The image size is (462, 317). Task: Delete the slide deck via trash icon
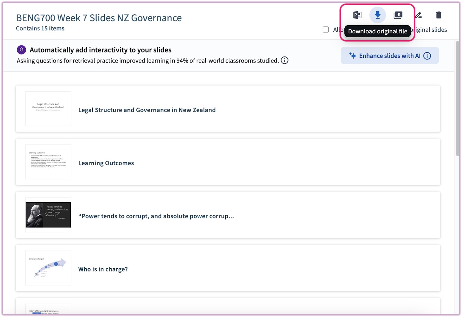[438, 15]
